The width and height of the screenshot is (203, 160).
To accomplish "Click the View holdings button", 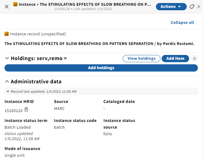I will click(141, 59).
